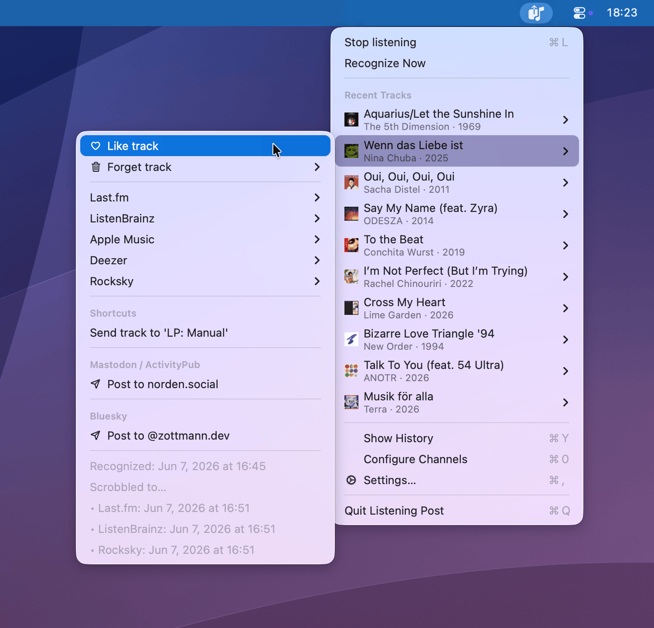Click the To the Beat album artwork
This screenshot has height=628, width=654.
coord(351,245)
